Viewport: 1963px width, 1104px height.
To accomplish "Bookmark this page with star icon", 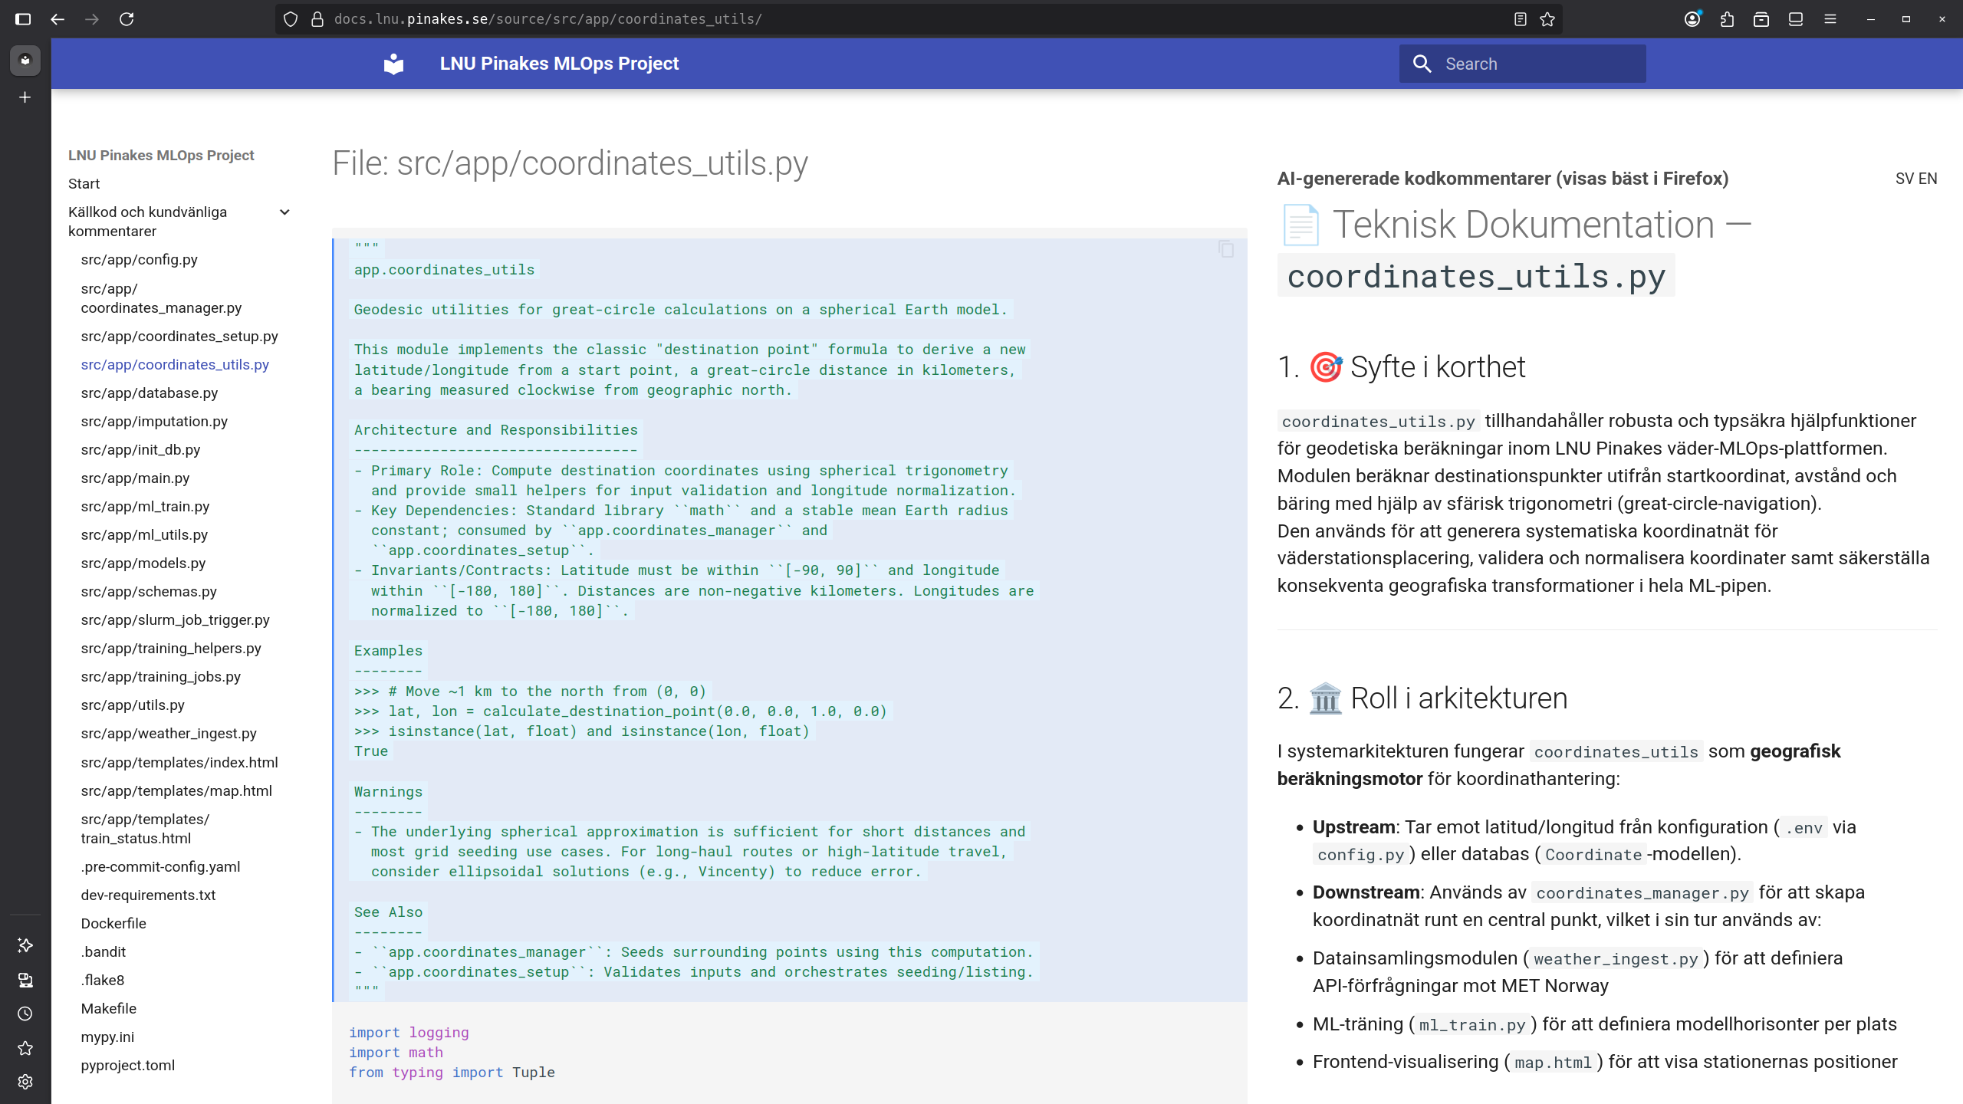I will coord(1547,19).
